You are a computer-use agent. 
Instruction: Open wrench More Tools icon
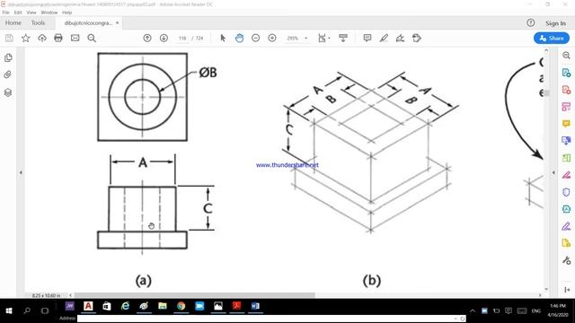566,260
